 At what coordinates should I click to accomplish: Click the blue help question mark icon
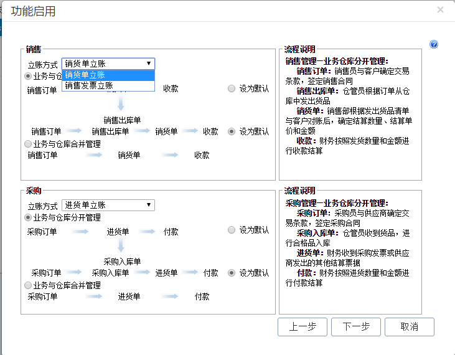434,44
